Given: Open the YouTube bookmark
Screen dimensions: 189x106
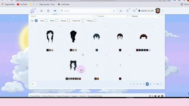Looking at the screenshot, I should [x=22, y=4].
